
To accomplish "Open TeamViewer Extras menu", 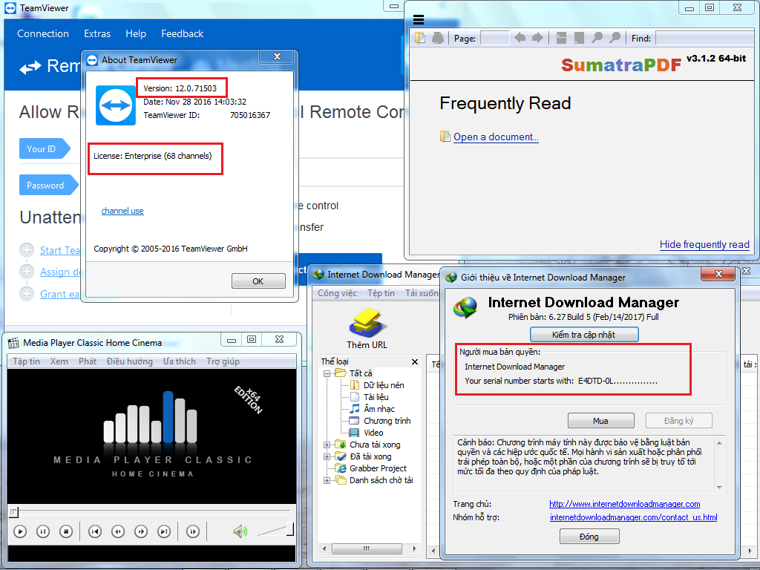I will (x=97, y=34).
